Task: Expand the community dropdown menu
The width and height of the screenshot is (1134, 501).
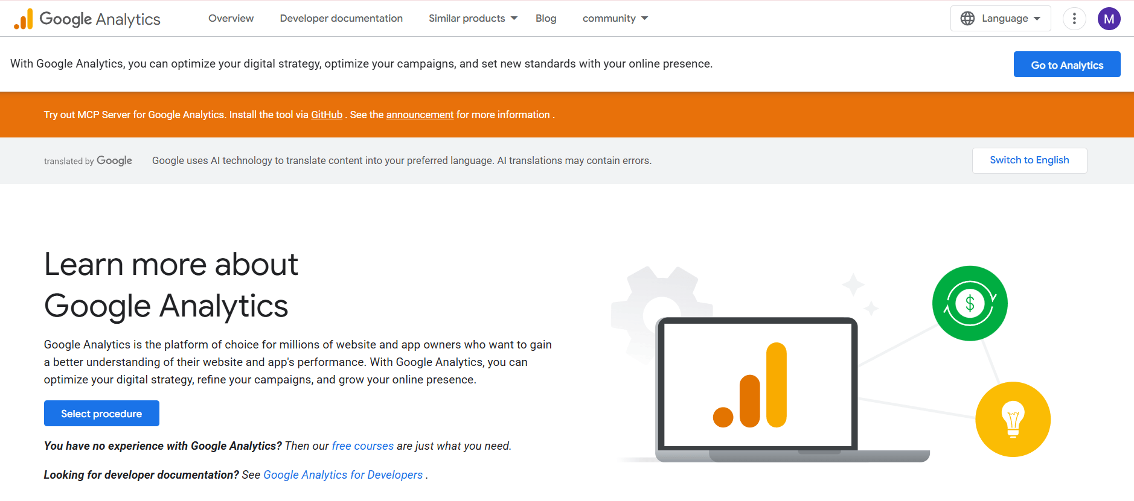Action: click(615, 19)
